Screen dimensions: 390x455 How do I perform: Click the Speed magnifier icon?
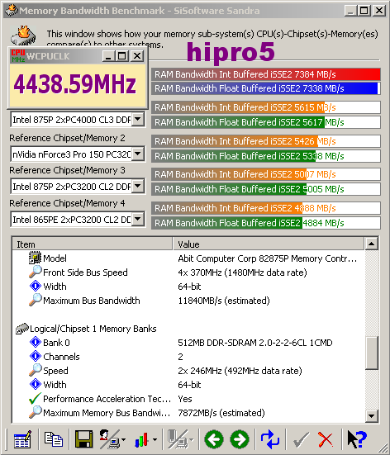pos(36,370)
